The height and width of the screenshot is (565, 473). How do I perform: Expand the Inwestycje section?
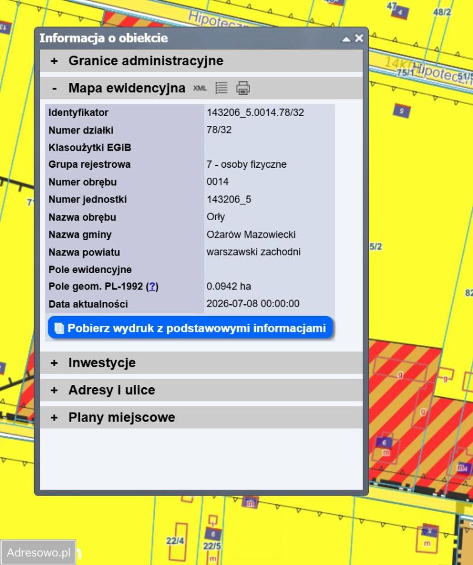(201, 363)
